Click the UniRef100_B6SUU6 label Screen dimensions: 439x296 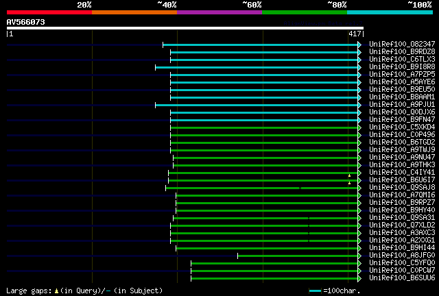click(402, 278)
